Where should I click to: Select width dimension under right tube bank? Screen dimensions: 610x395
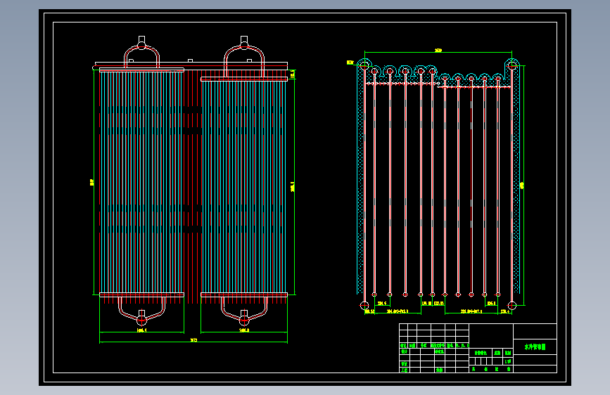pos(244,330)
